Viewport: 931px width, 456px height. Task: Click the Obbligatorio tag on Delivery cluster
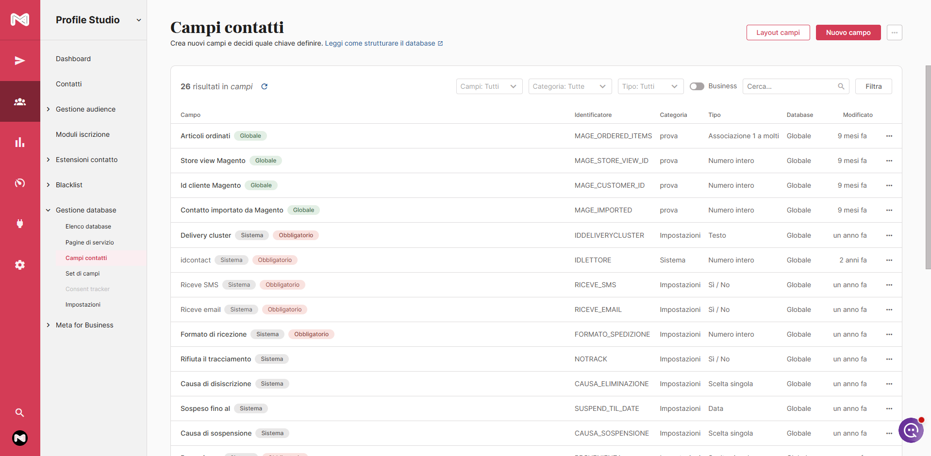click(x=296, y=235)
